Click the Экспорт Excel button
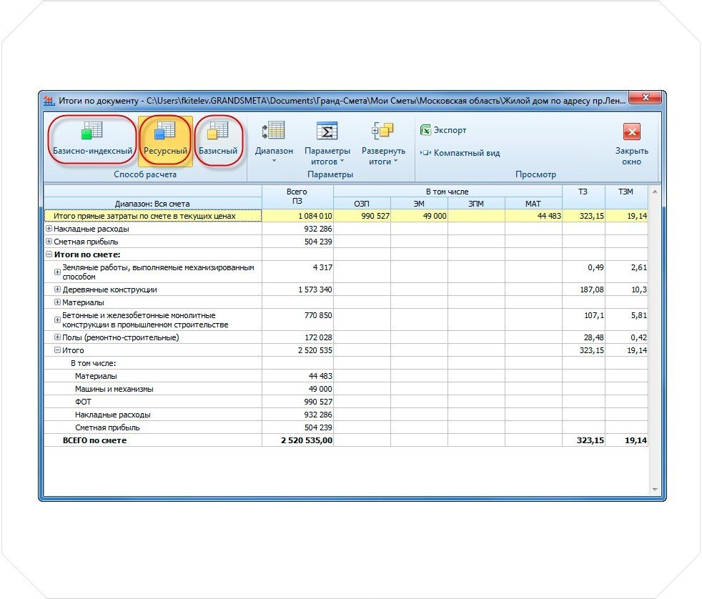This screenshot has width=702, height=599. [x=443, y=130]
